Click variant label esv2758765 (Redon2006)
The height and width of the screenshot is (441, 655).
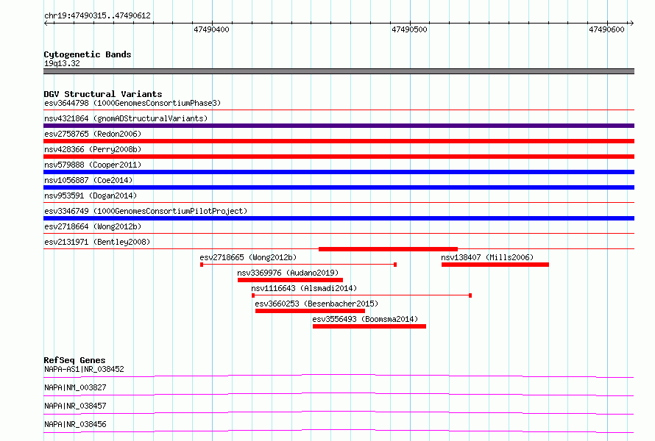(x=93, y=134)
